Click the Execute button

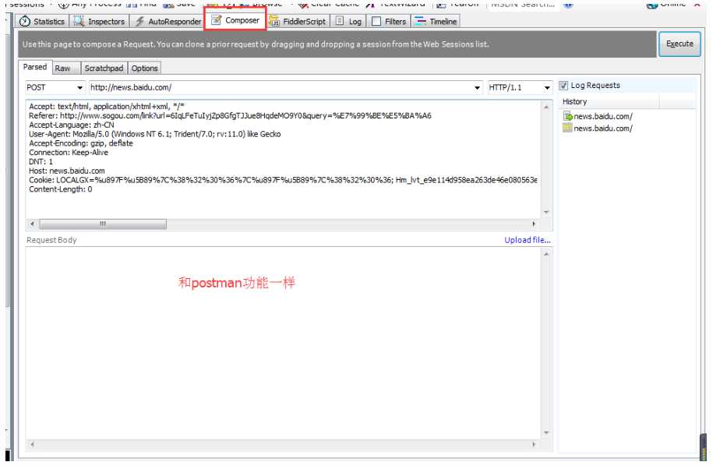pyautogui.click(x=679, y=44)
